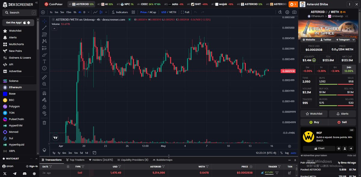
Task: Select the text annotation tool
Action: click(x=44, y=61)
